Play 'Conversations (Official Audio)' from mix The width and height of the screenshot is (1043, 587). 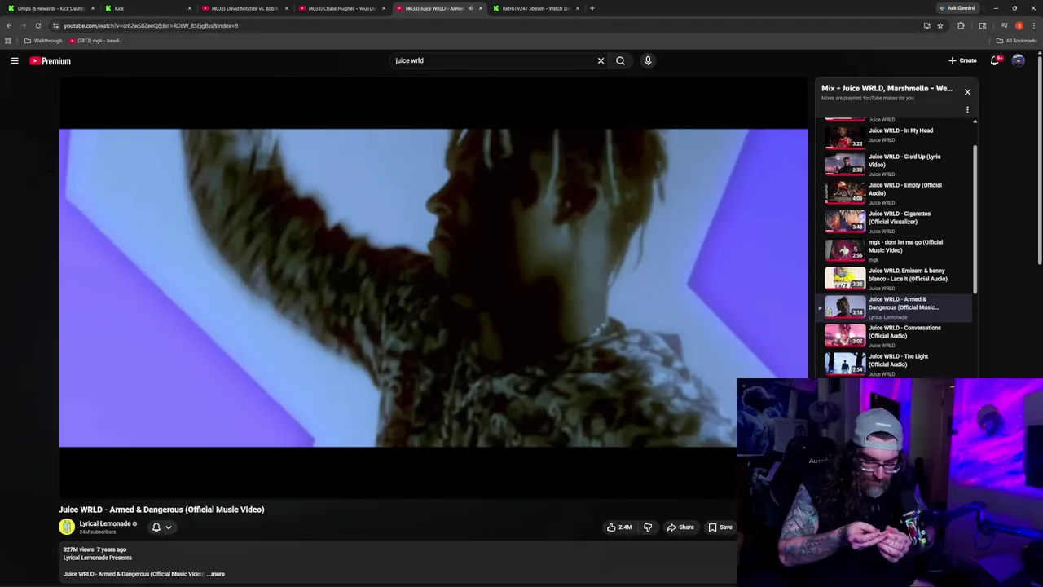coord(896,335)
